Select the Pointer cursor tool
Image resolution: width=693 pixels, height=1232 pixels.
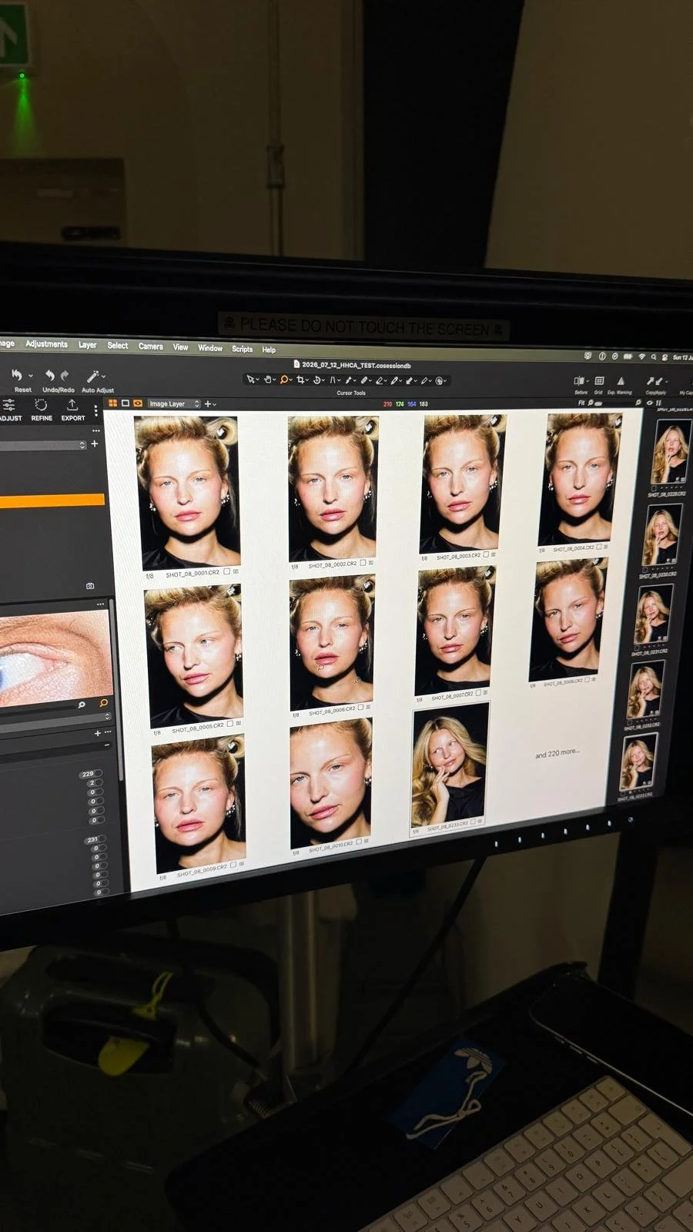click(250, 380)
